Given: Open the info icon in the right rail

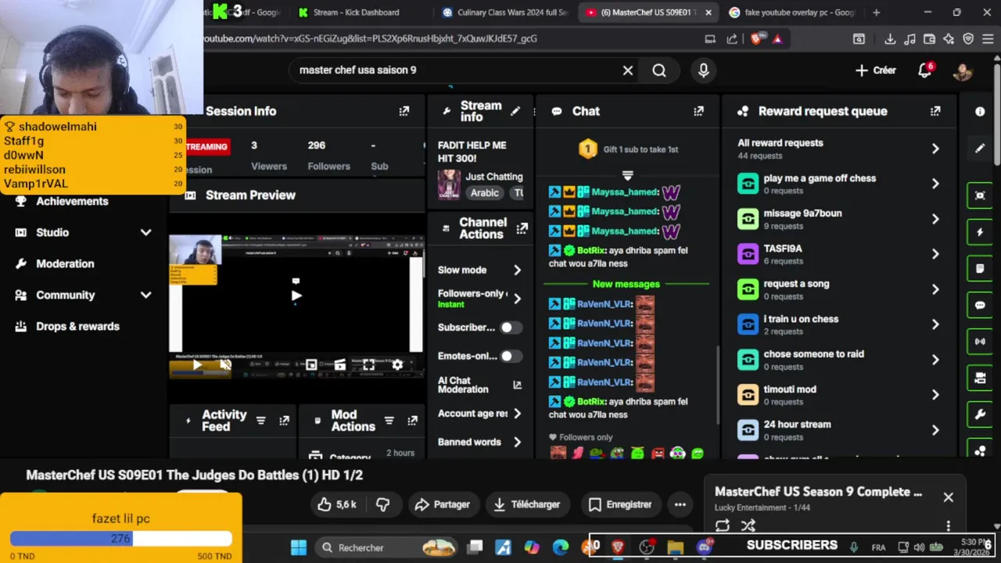Looking at the screenshot, I should pyautogui.click(x=980, y=111).
